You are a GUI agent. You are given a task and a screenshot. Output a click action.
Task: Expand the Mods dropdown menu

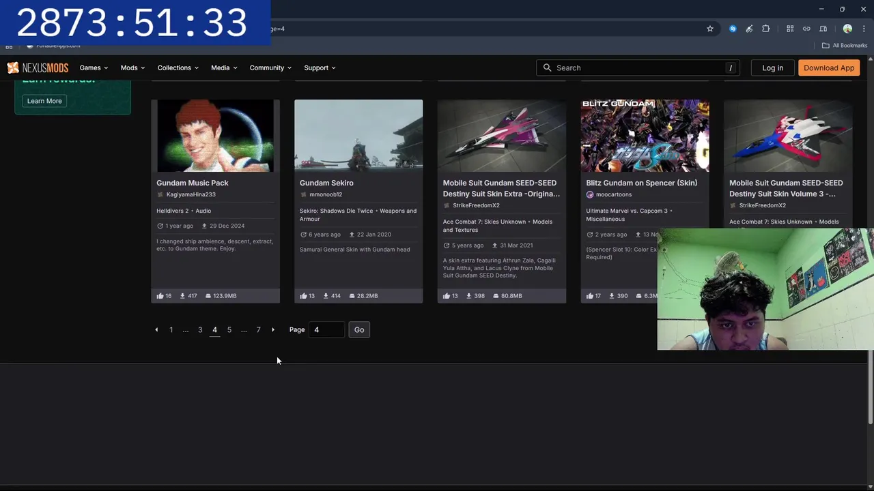click(132, 68)
